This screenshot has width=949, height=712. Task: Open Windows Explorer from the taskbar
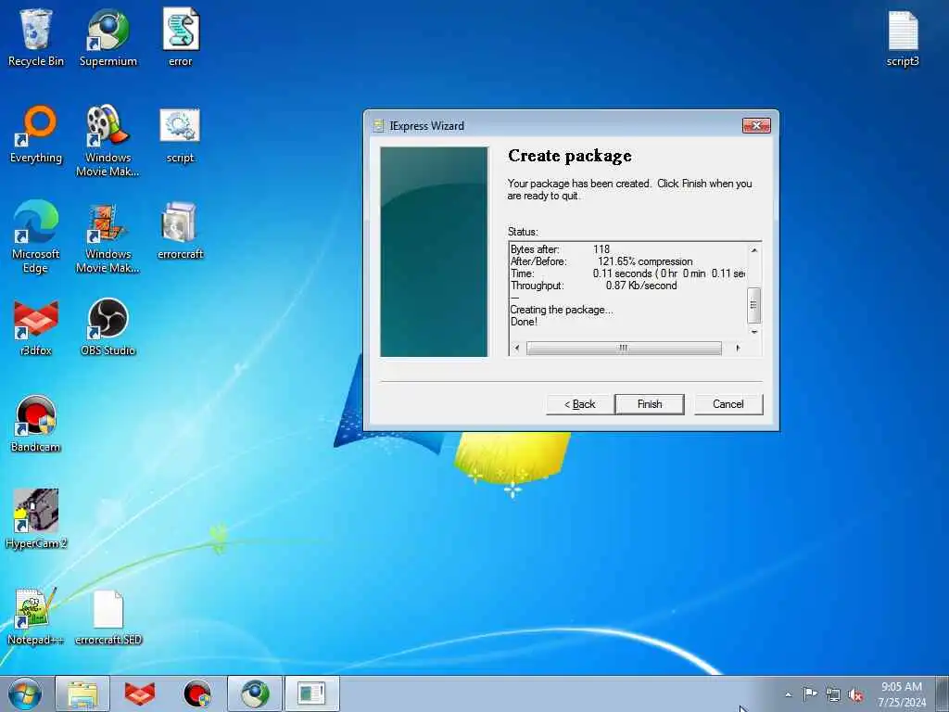[x=82, y=693]
